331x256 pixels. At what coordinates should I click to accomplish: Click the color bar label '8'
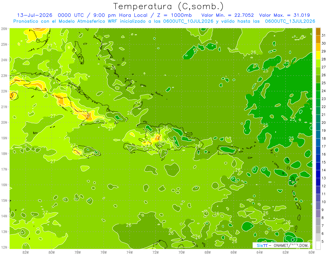pos(323,218)
